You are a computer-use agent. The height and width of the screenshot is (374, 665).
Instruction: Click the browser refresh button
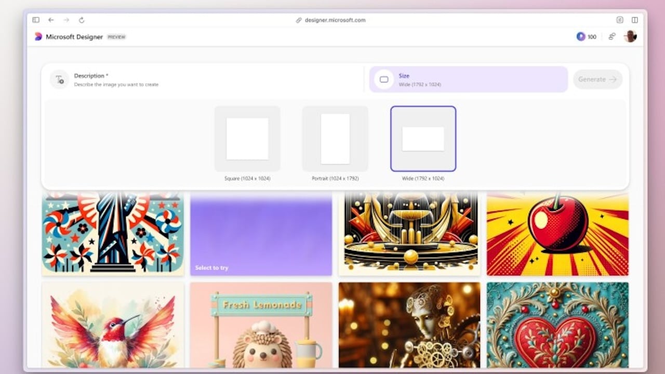[81, 20]
